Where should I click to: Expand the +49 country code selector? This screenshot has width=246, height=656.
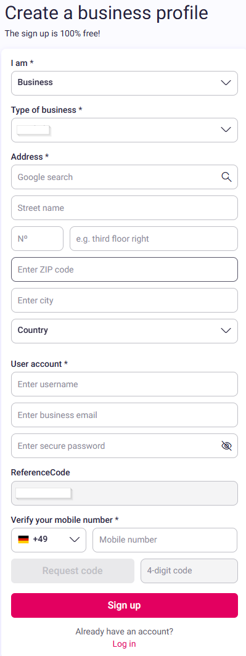[49, 540]
